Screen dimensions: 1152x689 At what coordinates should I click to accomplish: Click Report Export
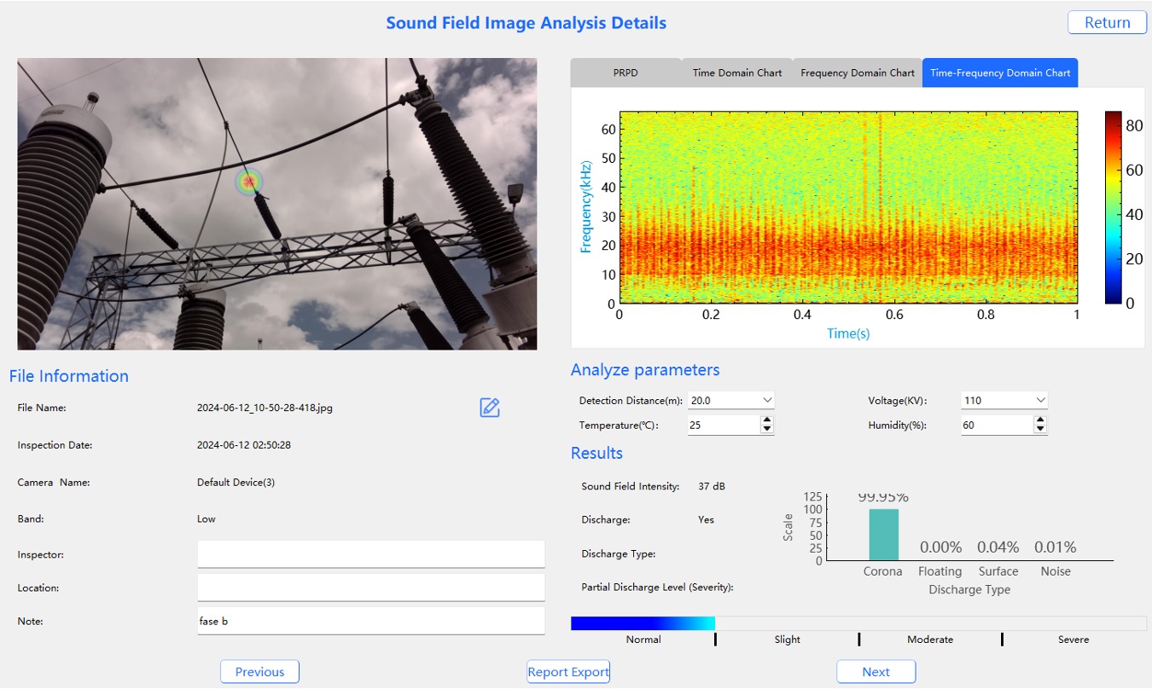[567, 671]
